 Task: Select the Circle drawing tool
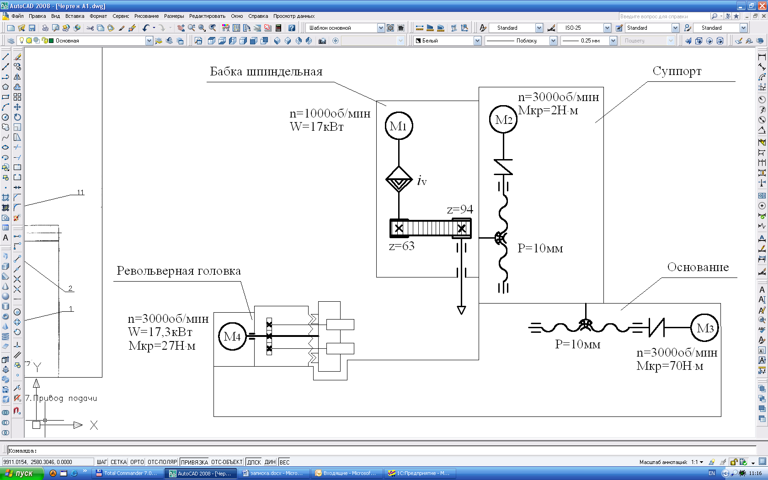click(5, 117)
